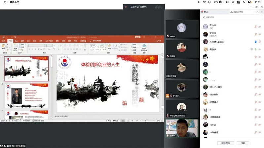Toggle the muted mic icon beside 罗欣欣
Image resolution: width=264 pixels, height=148 pixels.
click(255, 34)
